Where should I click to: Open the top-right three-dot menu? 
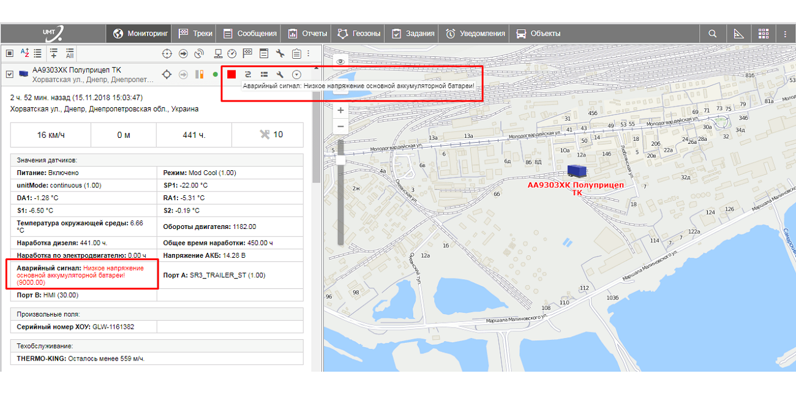click(785, 34)
